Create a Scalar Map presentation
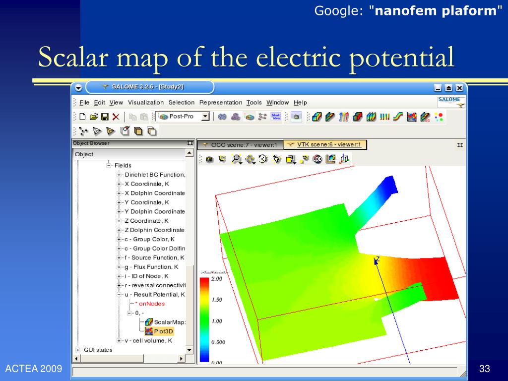Image resolution: width=508 pixels, height=381 pixels. pyautogui.click(x=317, y=117)
